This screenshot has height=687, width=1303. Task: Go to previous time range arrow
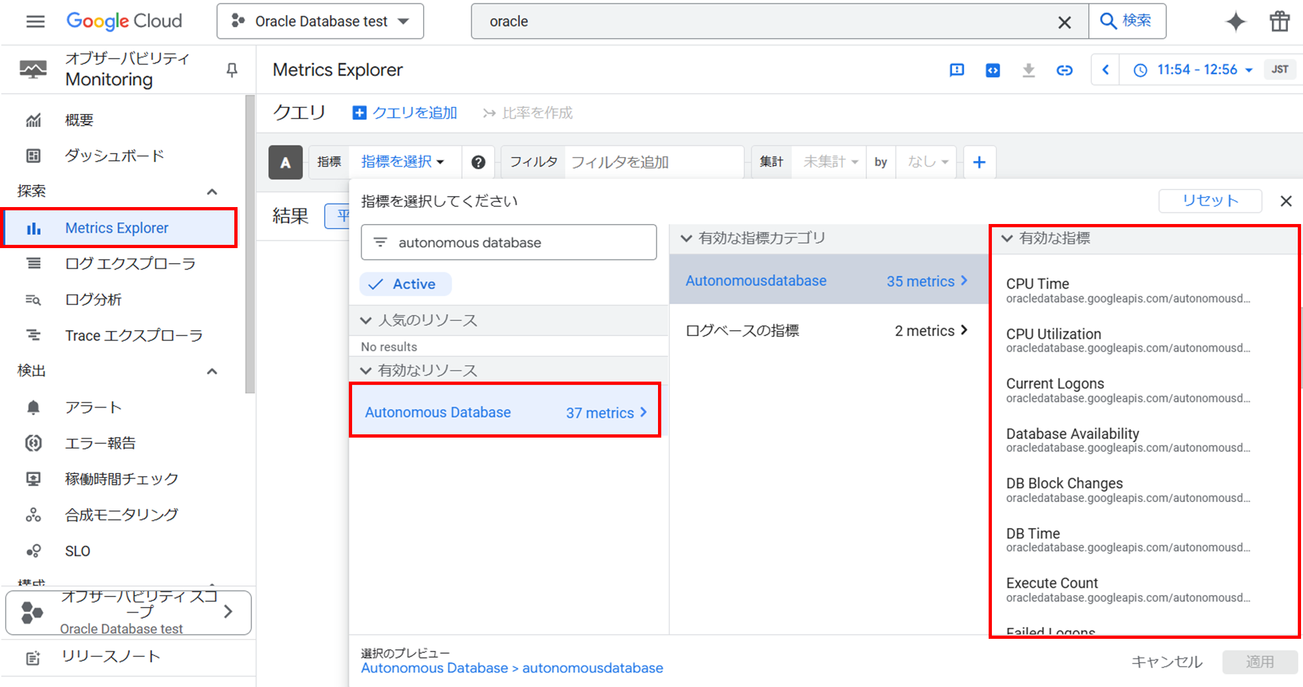[1105, 70]
